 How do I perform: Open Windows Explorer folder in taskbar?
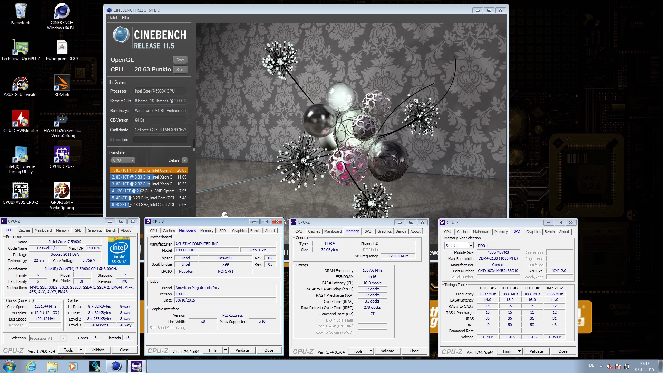[x=52, y=366]
